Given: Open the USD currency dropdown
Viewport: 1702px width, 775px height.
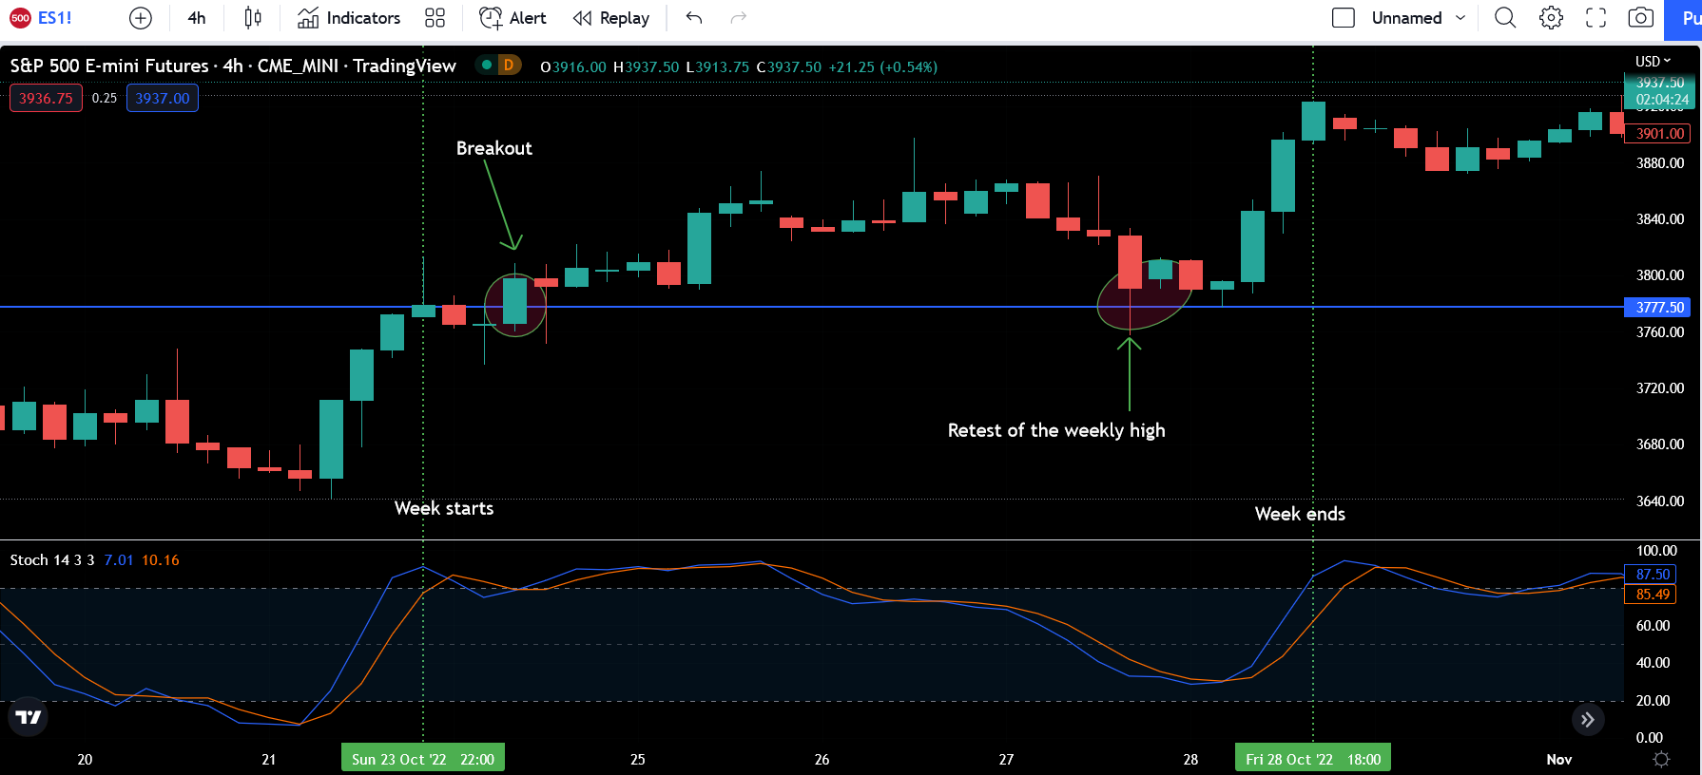Looking at the screenshot, I should point(1653,62).
